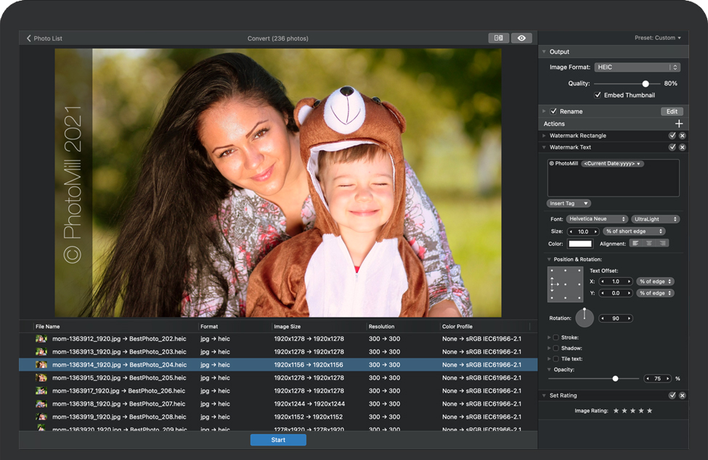Click the fifth image rating star
Screen dimensions: 708x460
point(650,411)
